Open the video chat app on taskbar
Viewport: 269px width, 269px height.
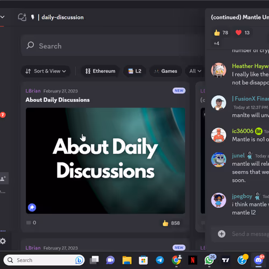click(110, 260)
